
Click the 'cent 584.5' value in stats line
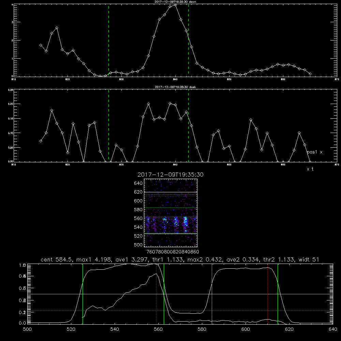pyautogui.click(x=58, y=260)
